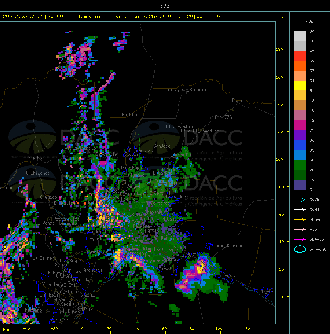
Task: Click the 'V_Flores' map label
Action: coord(60,320)
